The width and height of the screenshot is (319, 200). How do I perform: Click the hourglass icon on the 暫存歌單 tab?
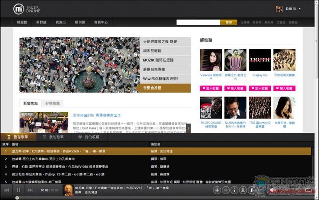pyautogui.click(x=9, y=137)
